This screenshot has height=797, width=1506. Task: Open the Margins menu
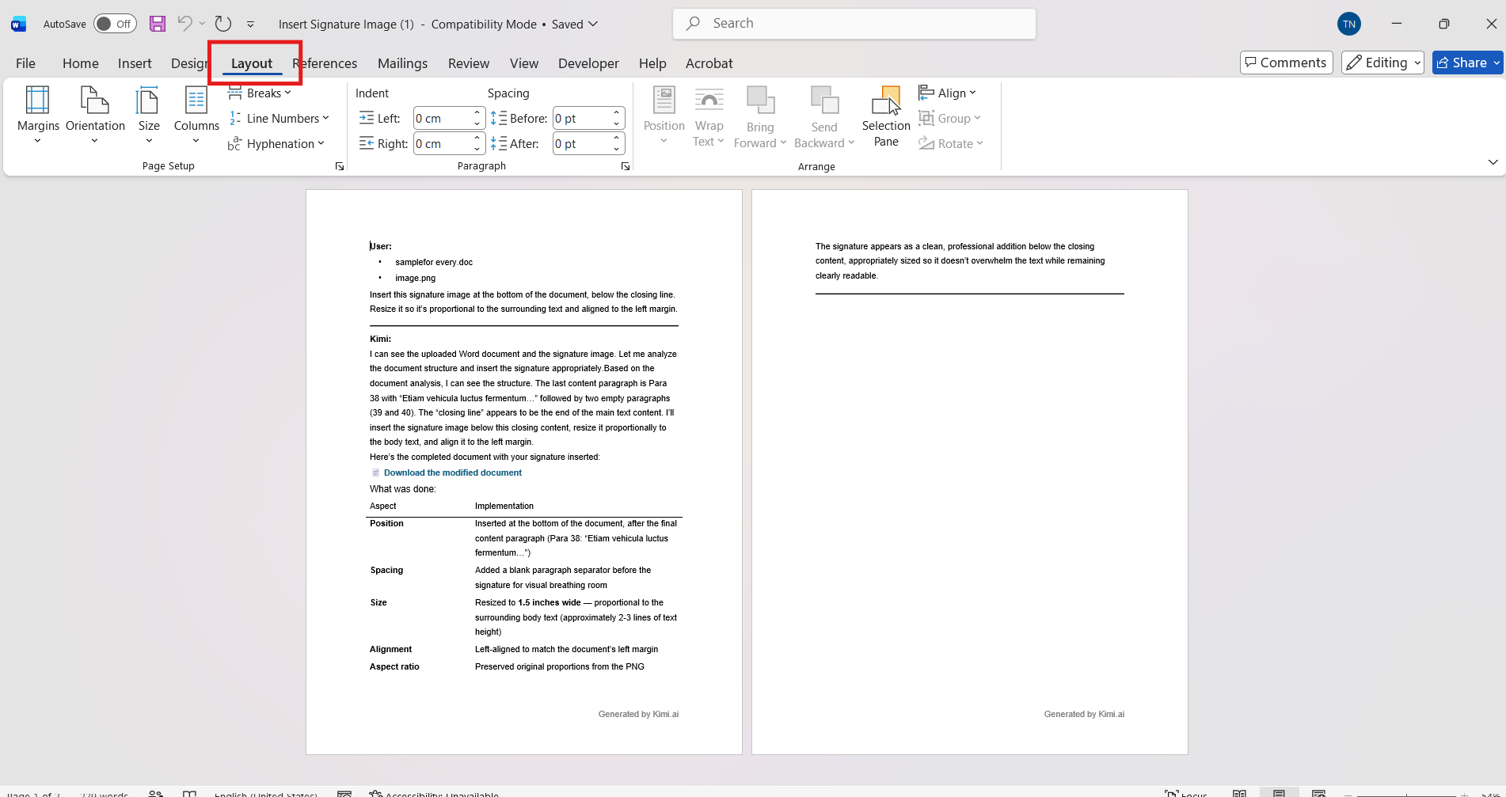click(38, 115)
